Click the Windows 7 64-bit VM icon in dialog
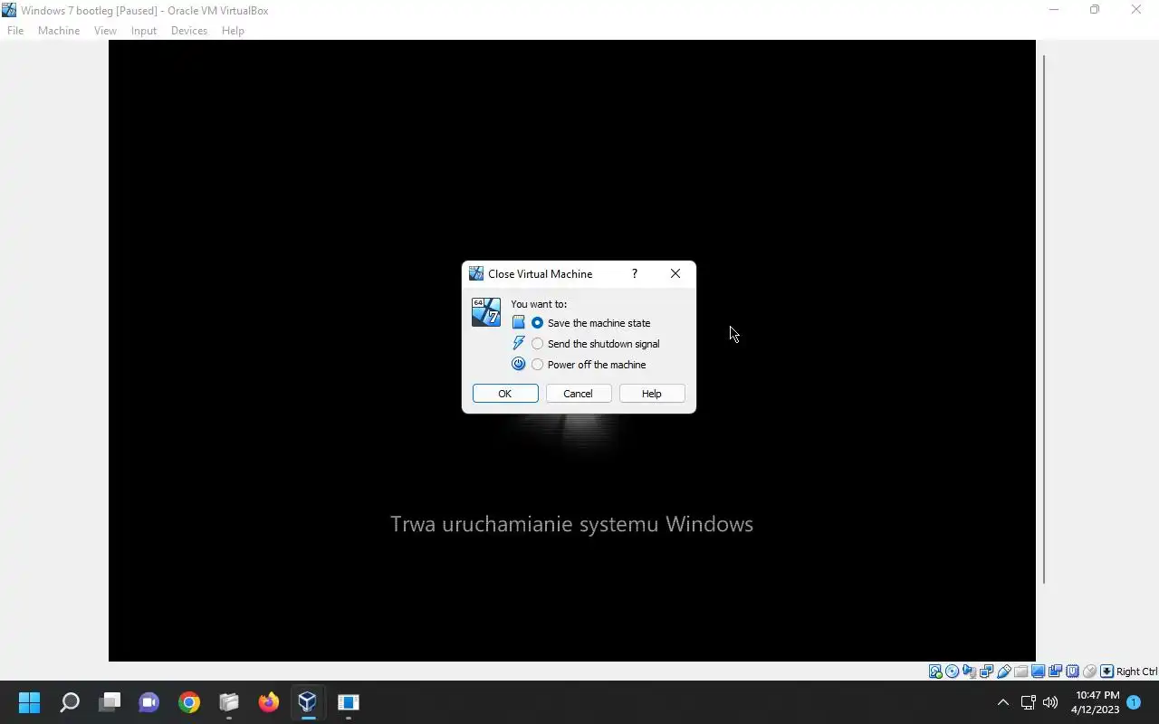This screenshot has height=724, width=1159. coord(486,312)
